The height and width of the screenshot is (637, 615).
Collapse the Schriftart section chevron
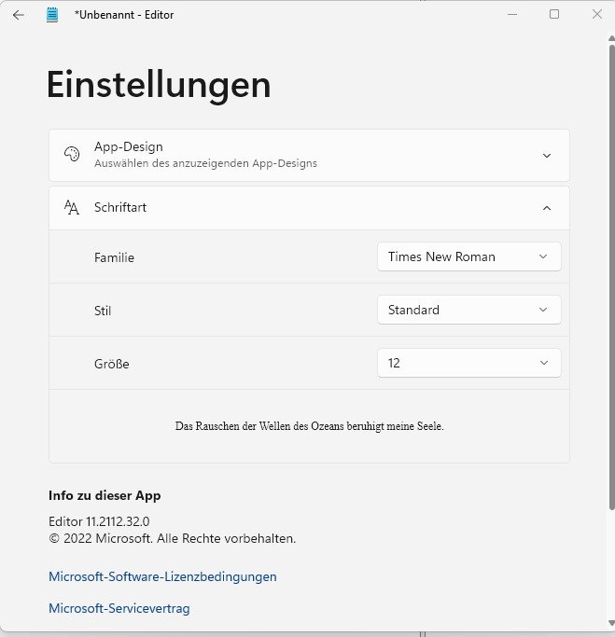pos(547,208)
